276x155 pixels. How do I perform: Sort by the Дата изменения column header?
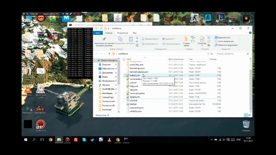pos(176,59)
